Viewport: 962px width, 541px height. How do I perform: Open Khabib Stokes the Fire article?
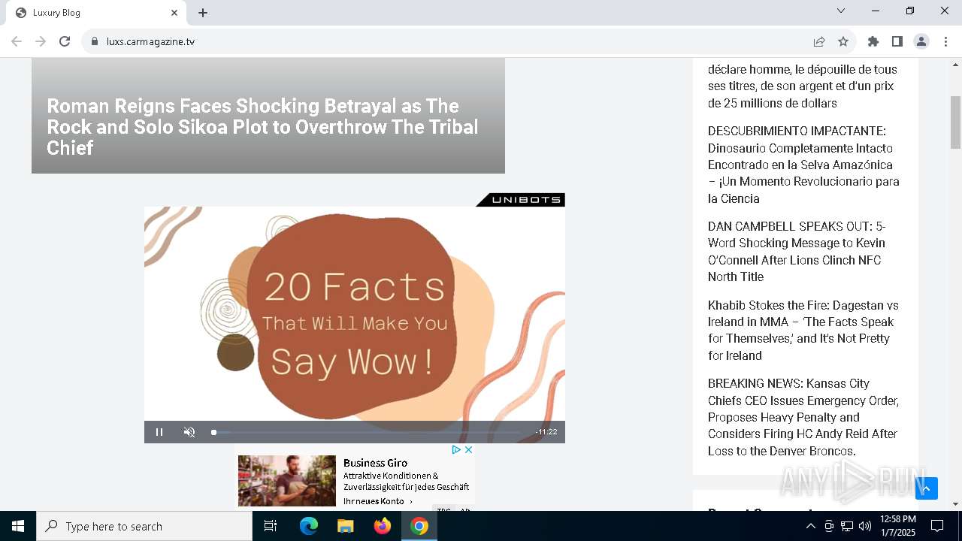pos(803,331)
